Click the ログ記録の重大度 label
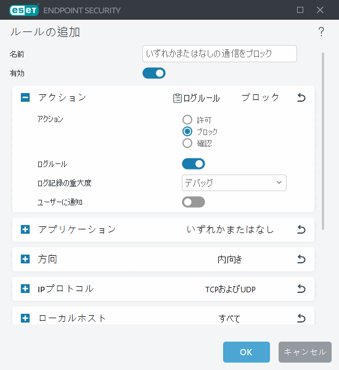The width and height of the screenshot is (339, 370). click(64, 183)
